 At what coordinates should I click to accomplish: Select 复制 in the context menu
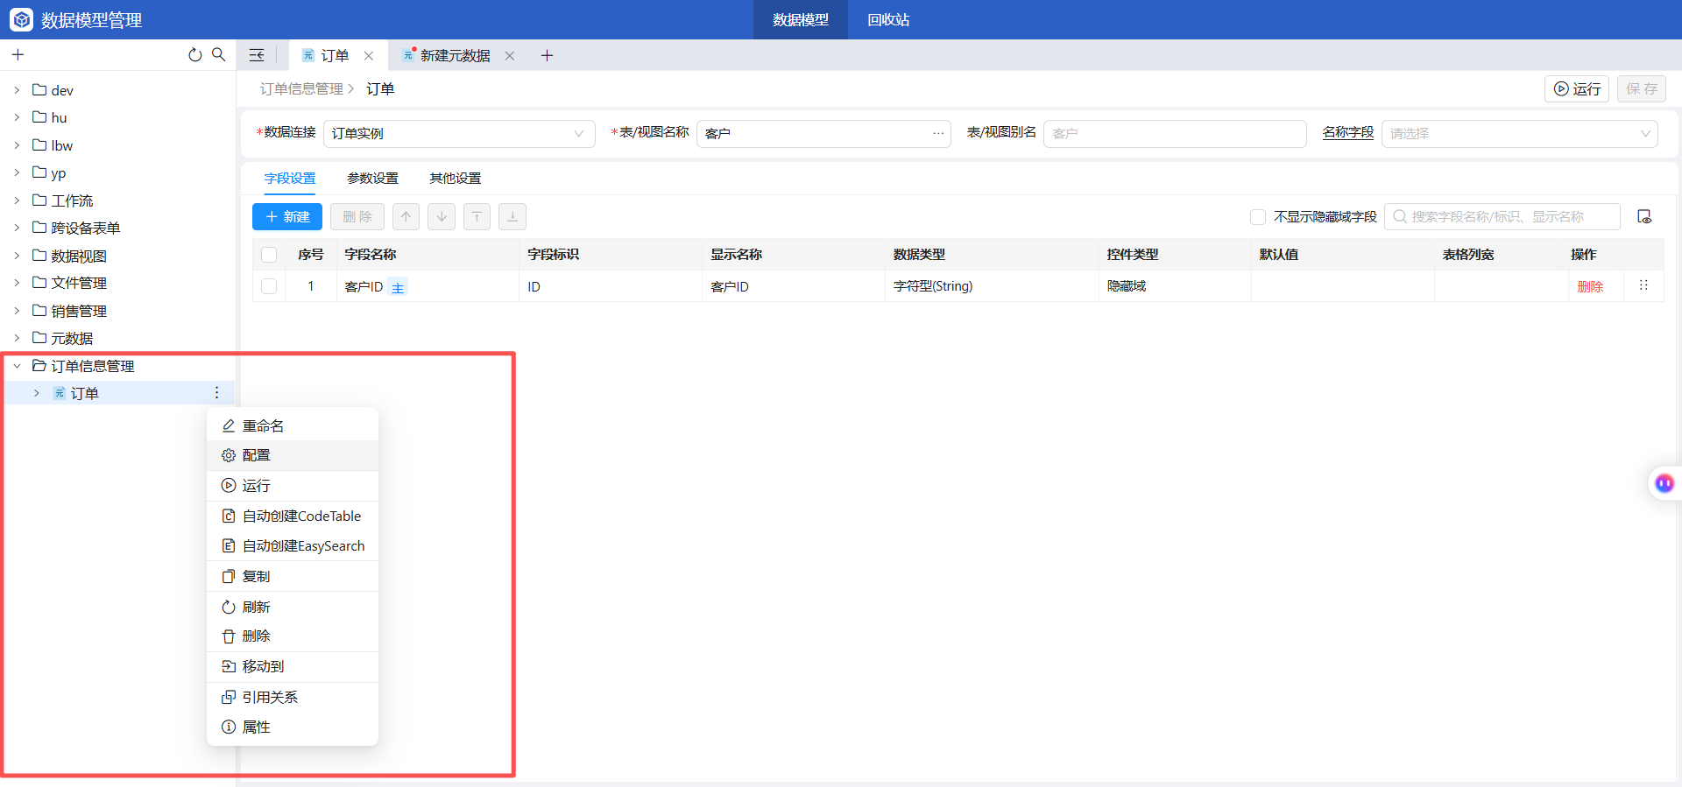click(293, 576)
